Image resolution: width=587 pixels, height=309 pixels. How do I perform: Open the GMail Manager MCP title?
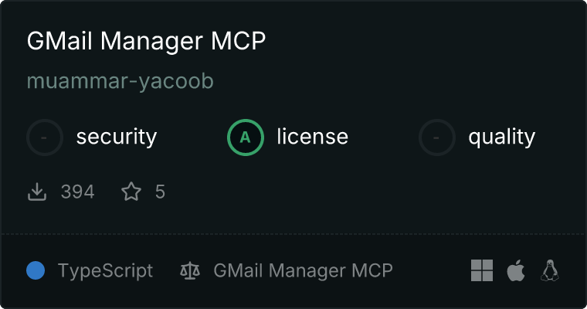[x=147, y=41]
